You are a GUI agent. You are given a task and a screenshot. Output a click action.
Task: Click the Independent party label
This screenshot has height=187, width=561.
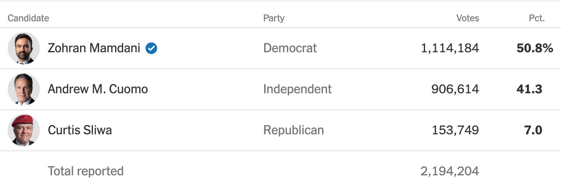(x=297, y=89)
